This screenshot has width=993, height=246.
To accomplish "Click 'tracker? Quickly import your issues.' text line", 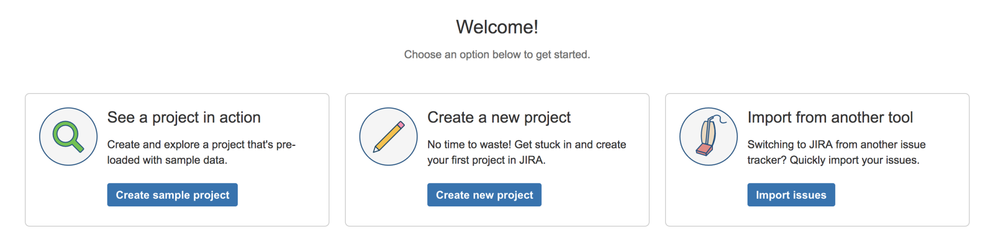I will (x=833, y=160).
